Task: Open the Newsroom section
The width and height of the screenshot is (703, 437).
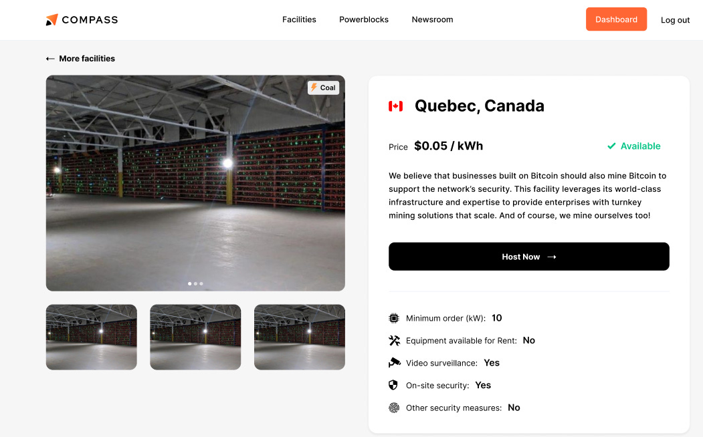Action: pos(432,19)
